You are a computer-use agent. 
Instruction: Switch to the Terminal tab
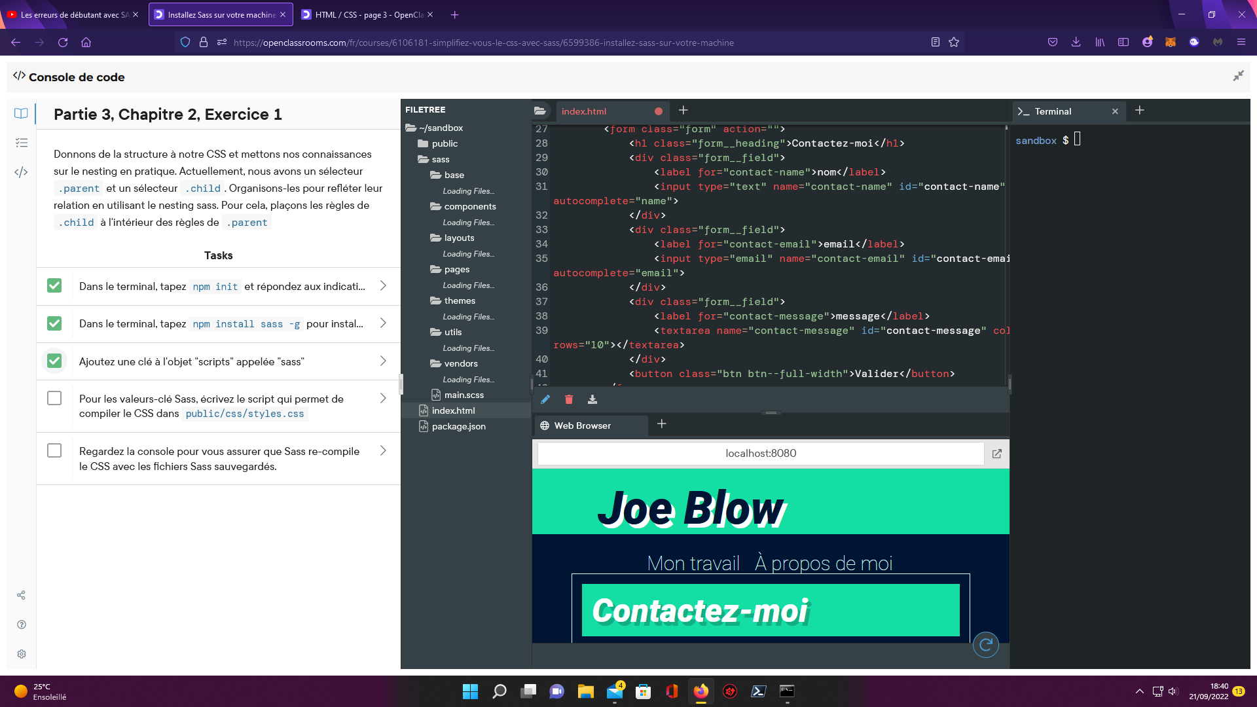(x=1053, y=111)
